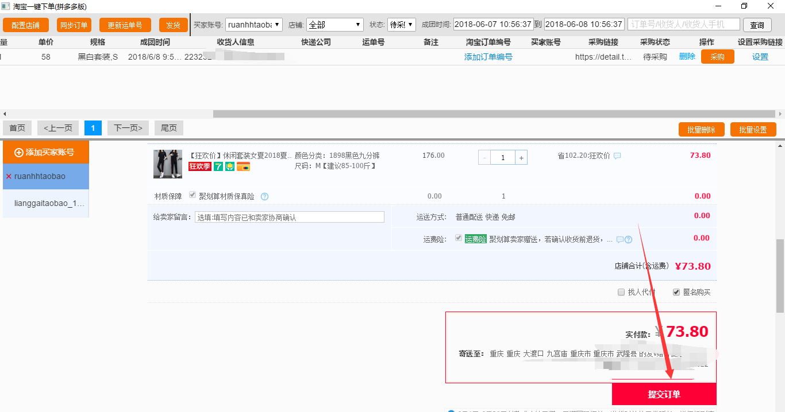Click 添加订单编号 link

pyautogui.click(x=488, y=57)
